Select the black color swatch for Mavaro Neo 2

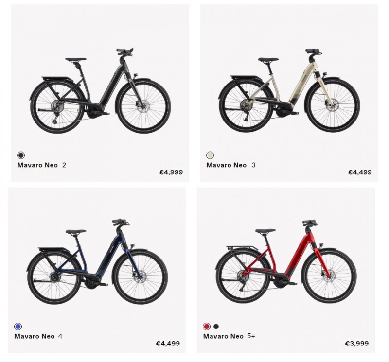click(21, 155)
